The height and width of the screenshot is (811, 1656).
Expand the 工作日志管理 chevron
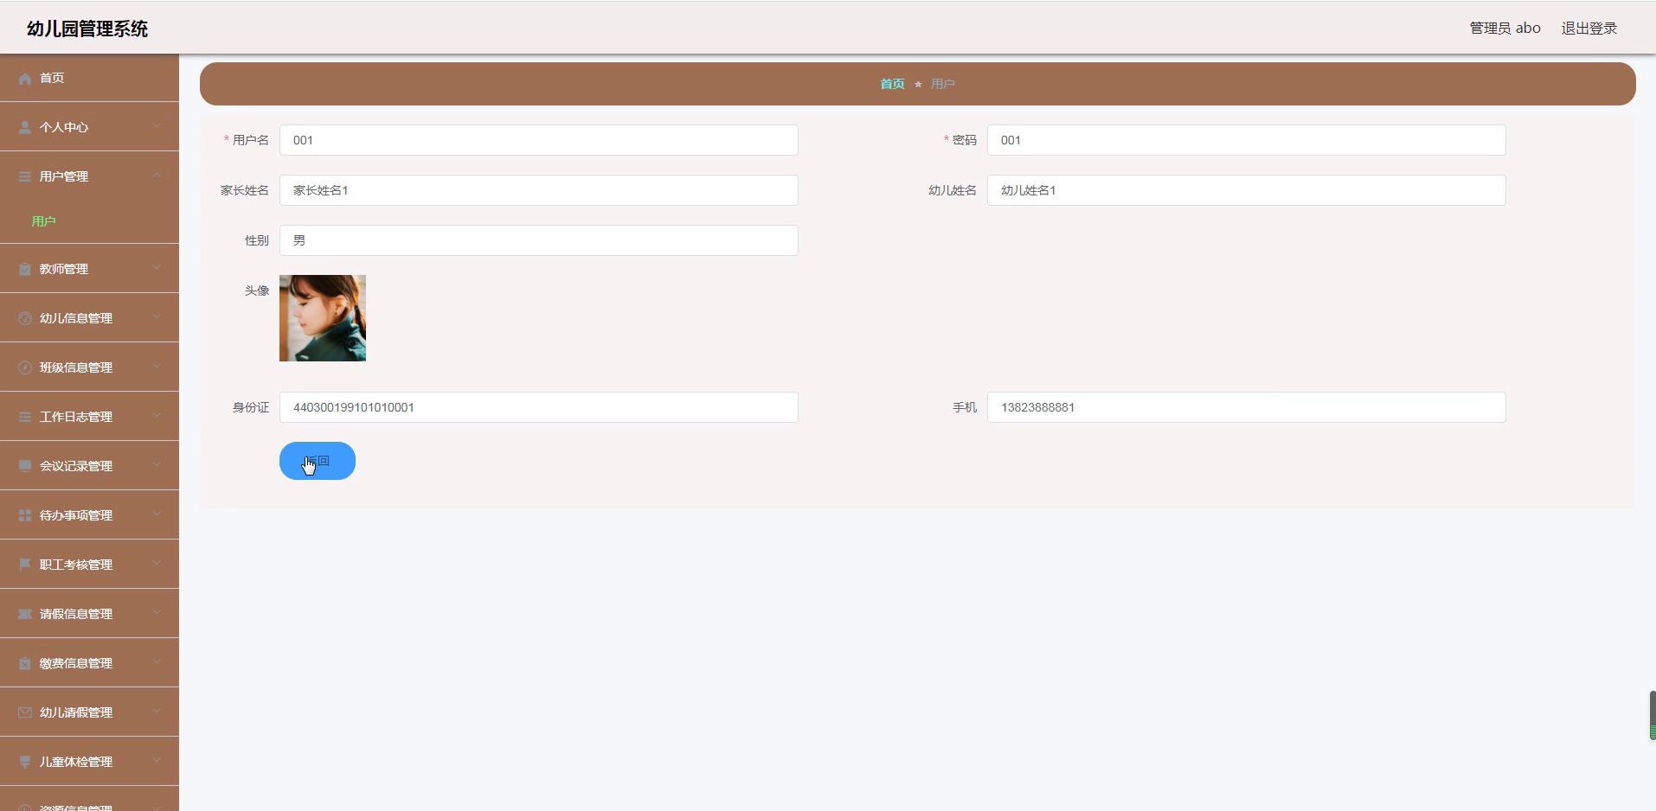tap(157, 416)
